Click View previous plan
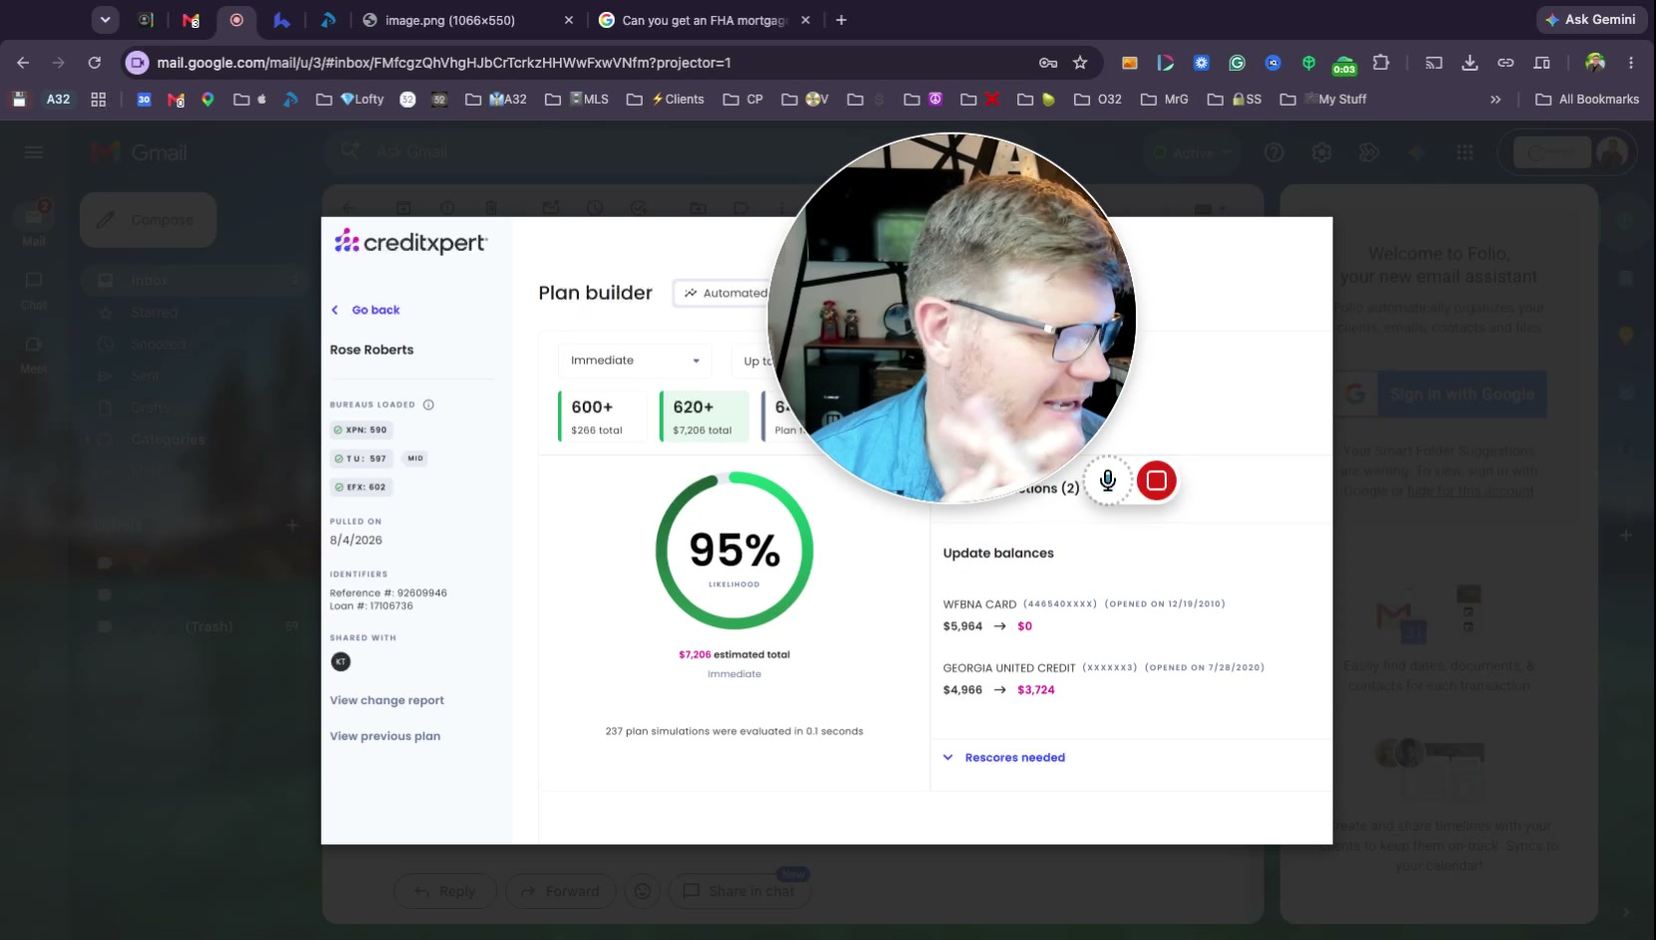Viewport: 1656px width, 940px height. click(x=385, y=737)
